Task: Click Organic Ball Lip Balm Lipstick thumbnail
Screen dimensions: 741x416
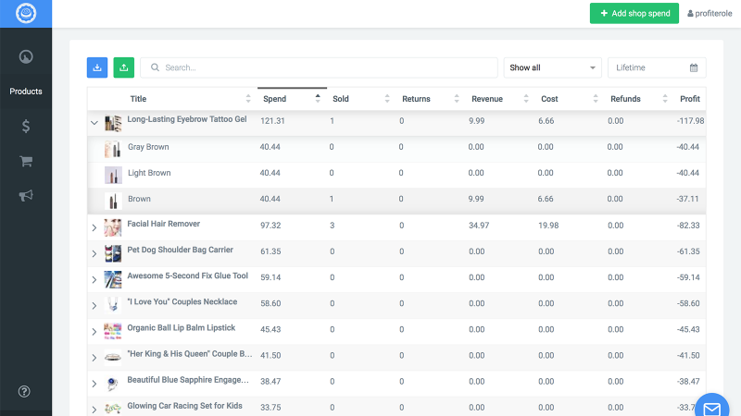Action: (x=113, y=332)
